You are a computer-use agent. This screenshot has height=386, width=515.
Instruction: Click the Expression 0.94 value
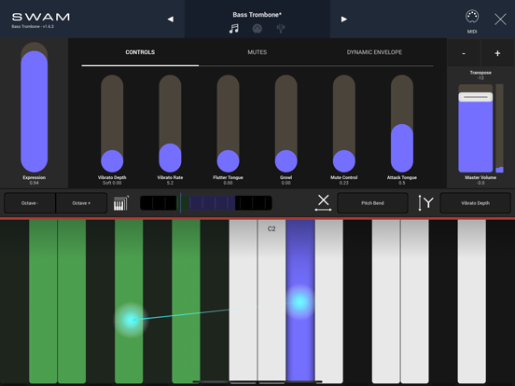[x=35, y=183]
